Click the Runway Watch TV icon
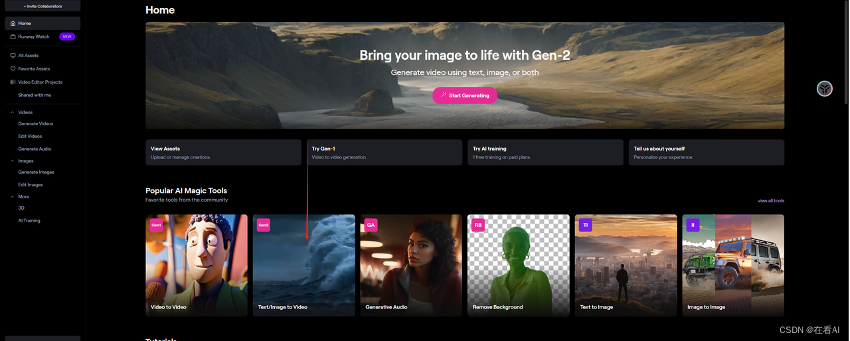Image resolution: width=850 pixels, height=341 pixels. point(13,36)
